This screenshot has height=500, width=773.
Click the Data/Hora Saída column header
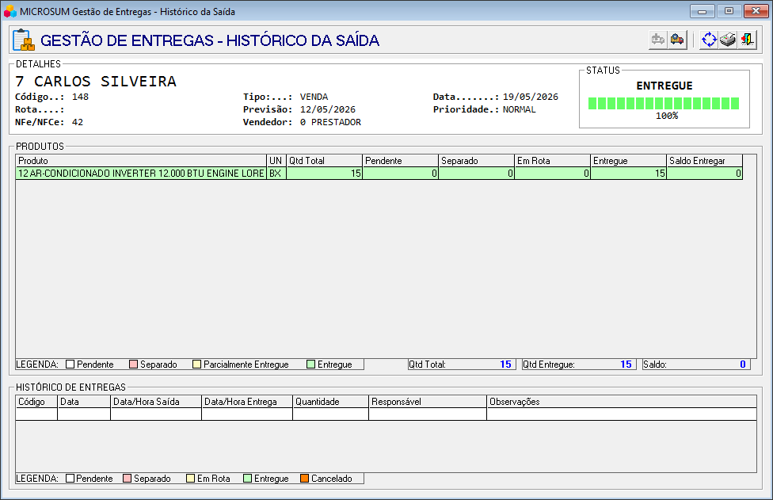point(156,402)
